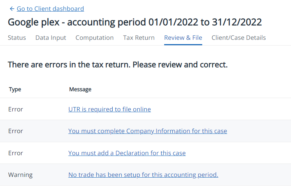Select the Error label in the Declaration row
The image size is (291, 195).
[x=16, y=153]
